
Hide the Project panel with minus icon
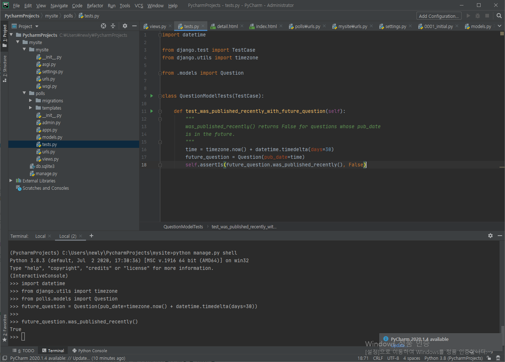point(134,26)
